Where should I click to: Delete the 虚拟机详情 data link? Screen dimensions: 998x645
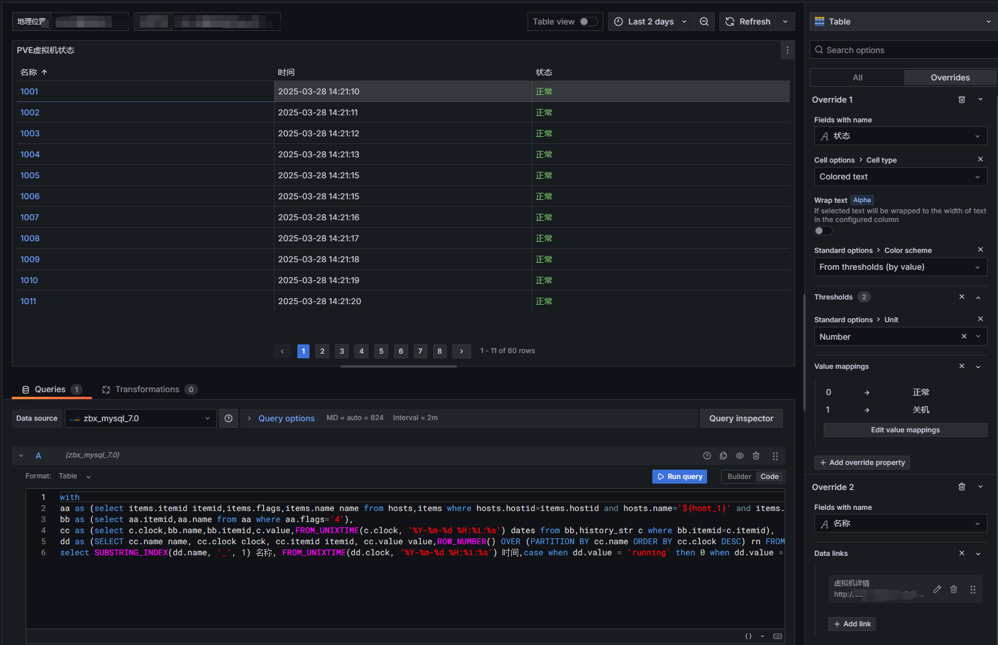(954, 589)
